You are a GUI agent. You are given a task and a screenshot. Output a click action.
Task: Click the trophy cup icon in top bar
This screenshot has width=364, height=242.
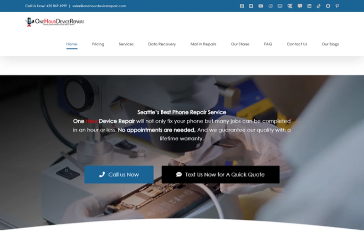tap(290, 6)
